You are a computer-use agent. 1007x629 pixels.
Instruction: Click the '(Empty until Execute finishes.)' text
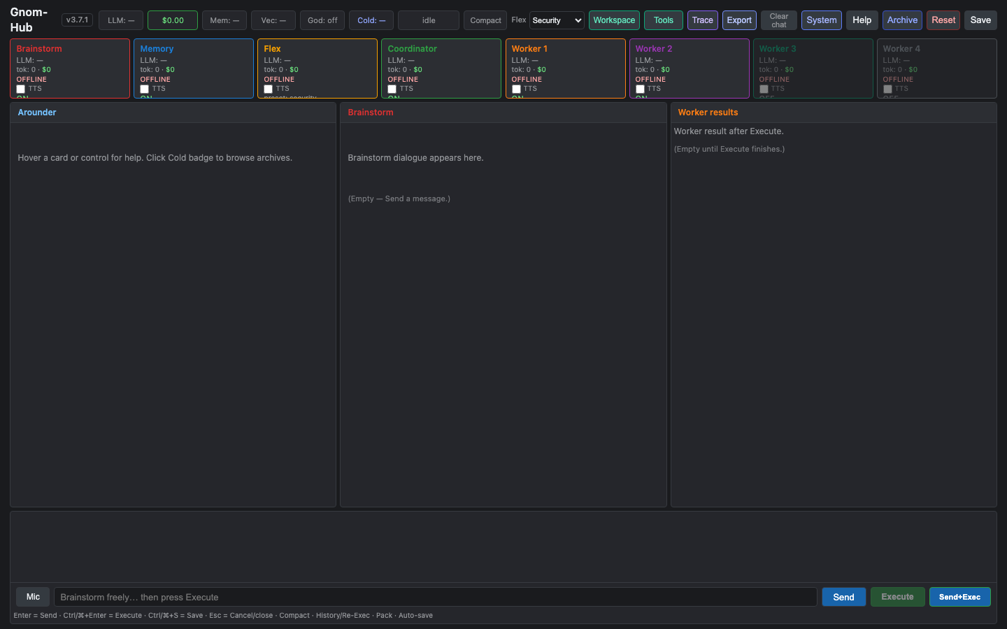point(729,149)
